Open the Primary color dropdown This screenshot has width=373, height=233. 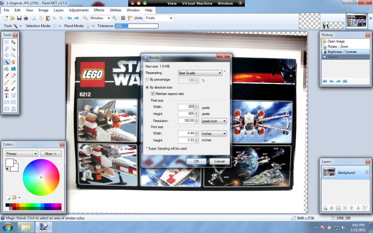tap(21, 154)
